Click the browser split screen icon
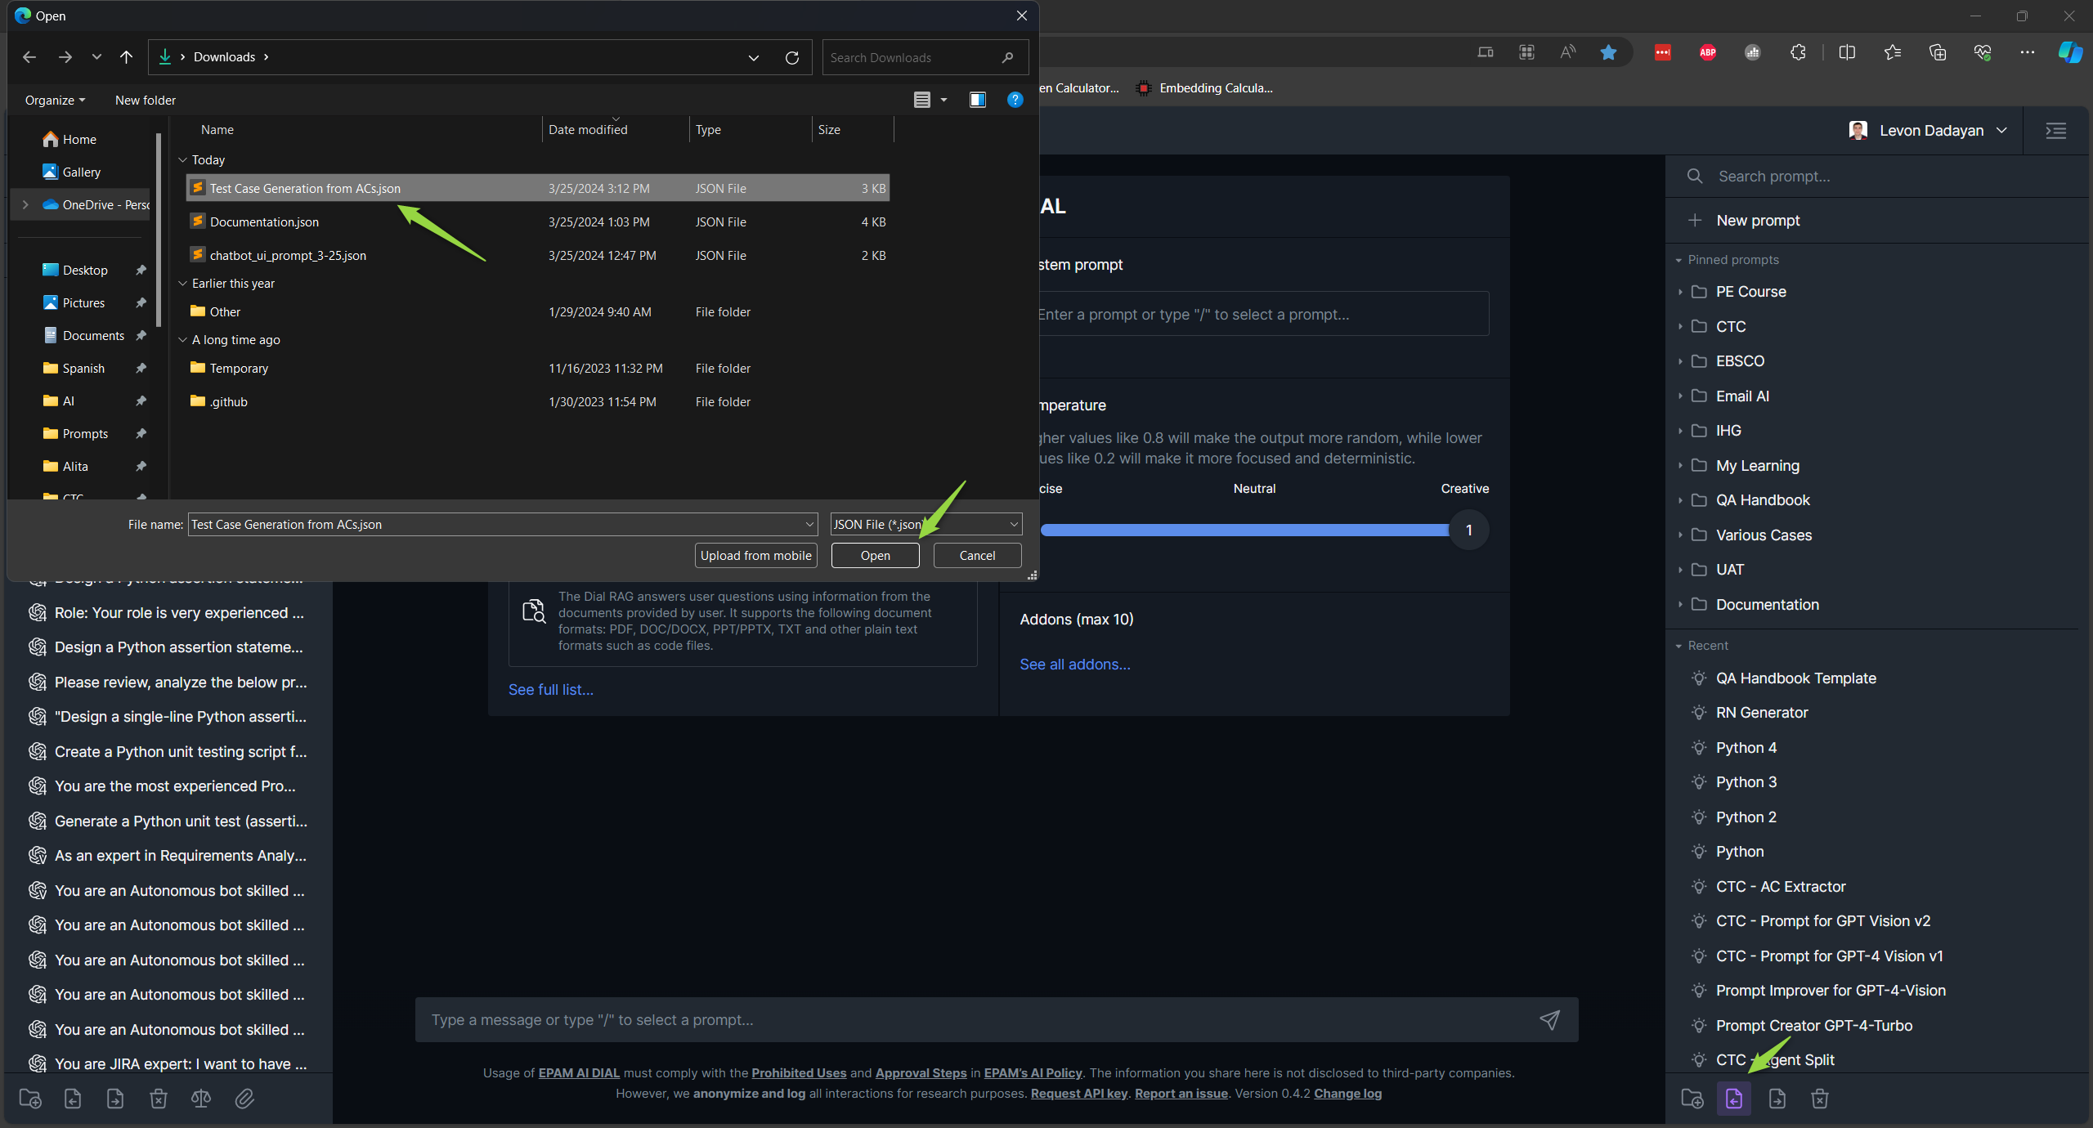2093x1128 pixels. 1846,52
